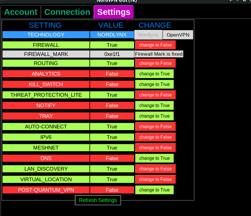Change ROUTING to False
The width and height of the screenshot is (251, 216).
155,63
